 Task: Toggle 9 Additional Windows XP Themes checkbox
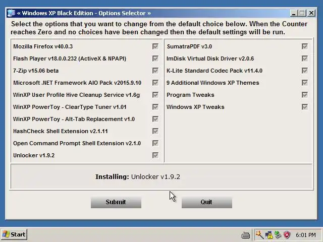pyautogui.click(x=305, y=83)
